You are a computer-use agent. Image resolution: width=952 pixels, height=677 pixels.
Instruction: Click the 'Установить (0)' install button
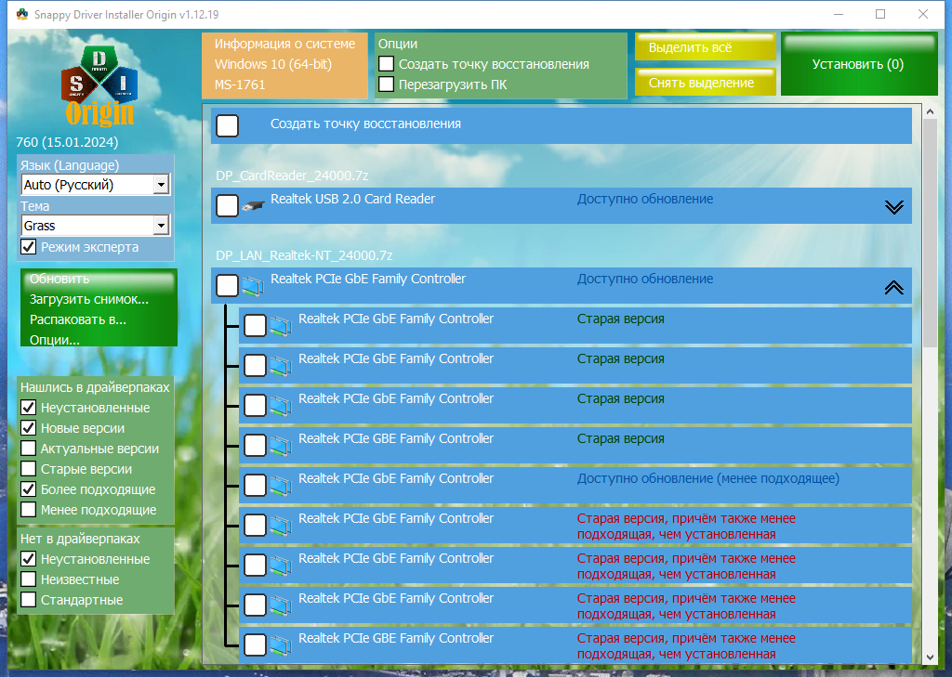(x=858, y=64)
